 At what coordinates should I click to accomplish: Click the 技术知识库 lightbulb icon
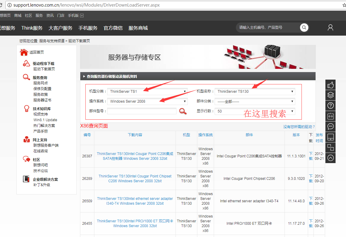(x=27, y=109)
